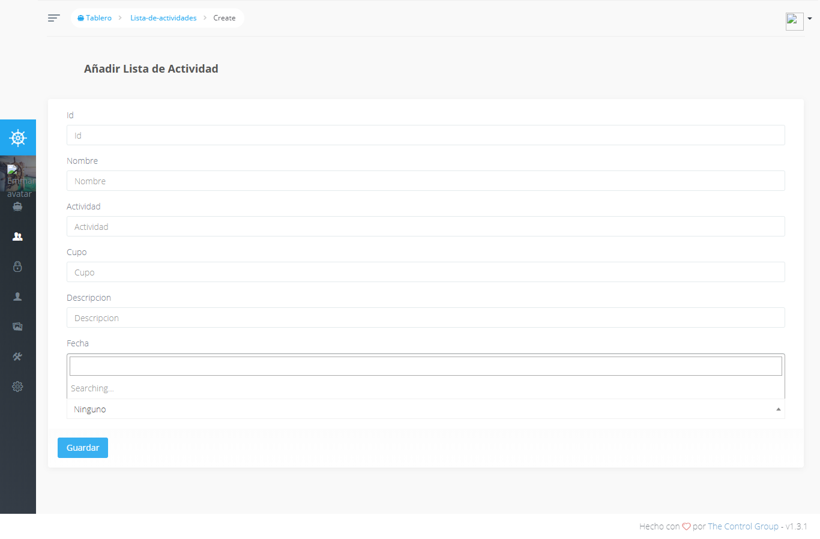Open the profile dropdown caret
Viewport: 820px width, 539px height.
click(x=810, y=19)
